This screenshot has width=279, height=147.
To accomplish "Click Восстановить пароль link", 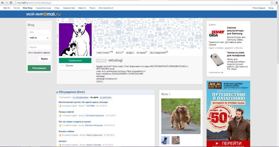I will click(x=39, y=53).
